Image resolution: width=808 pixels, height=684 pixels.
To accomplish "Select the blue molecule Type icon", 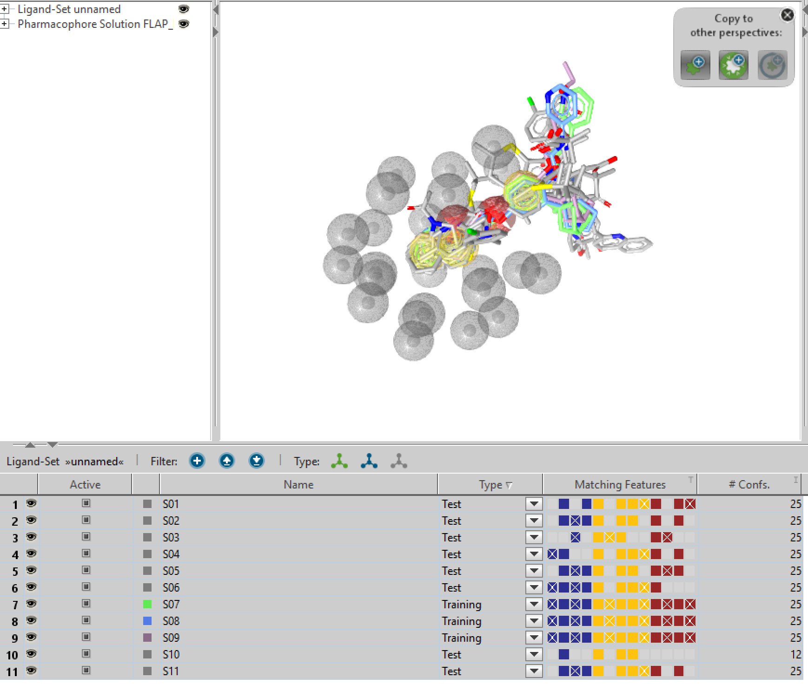I will coord(369,461).
